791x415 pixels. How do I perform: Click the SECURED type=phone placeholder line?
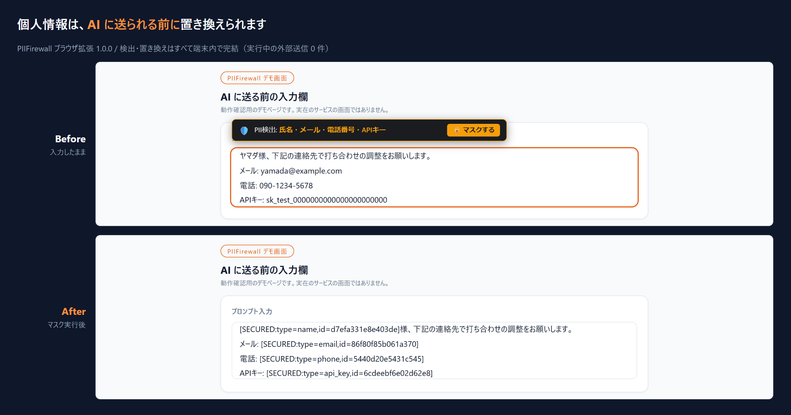tap(332, 359)
